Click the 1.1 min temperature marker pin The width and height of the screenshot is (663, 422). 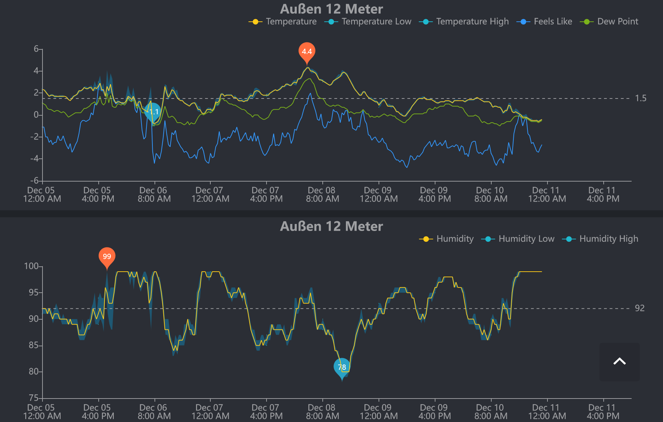153,112
